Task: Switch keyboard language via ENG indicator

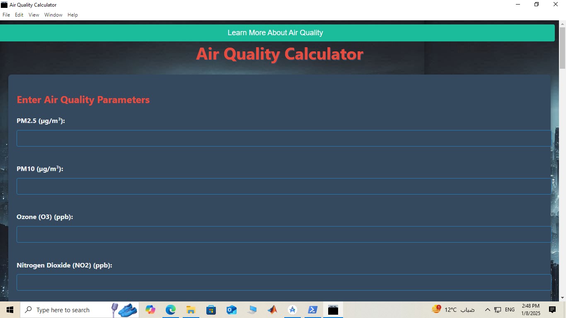Action: tap(510, 309)
